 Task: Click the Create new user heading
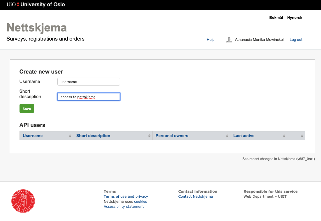point(41,72)
